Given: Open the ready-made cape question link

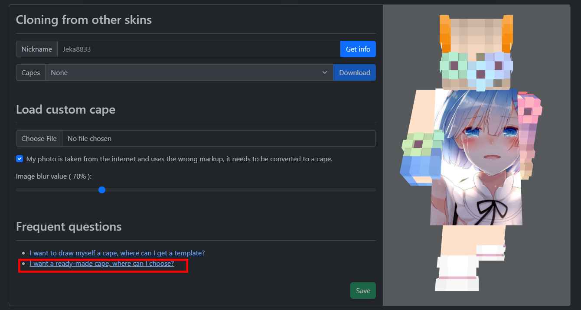Looking at the screenshot, I should tap(101, 263).
